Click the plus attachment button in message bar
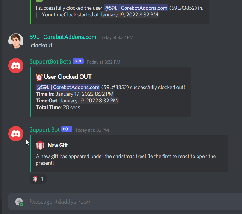The height and width of the screenshot is (214, 242). pos(19,202)
